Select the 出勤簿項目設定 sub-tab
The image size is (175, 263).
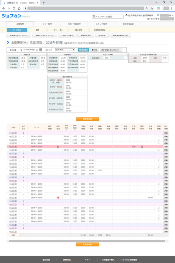pyautogui.click(x=100, y=30)
